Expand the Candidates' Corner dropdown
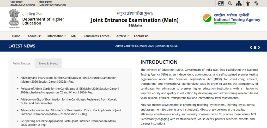This screenshot has width=267, height=128. point(98,36)
